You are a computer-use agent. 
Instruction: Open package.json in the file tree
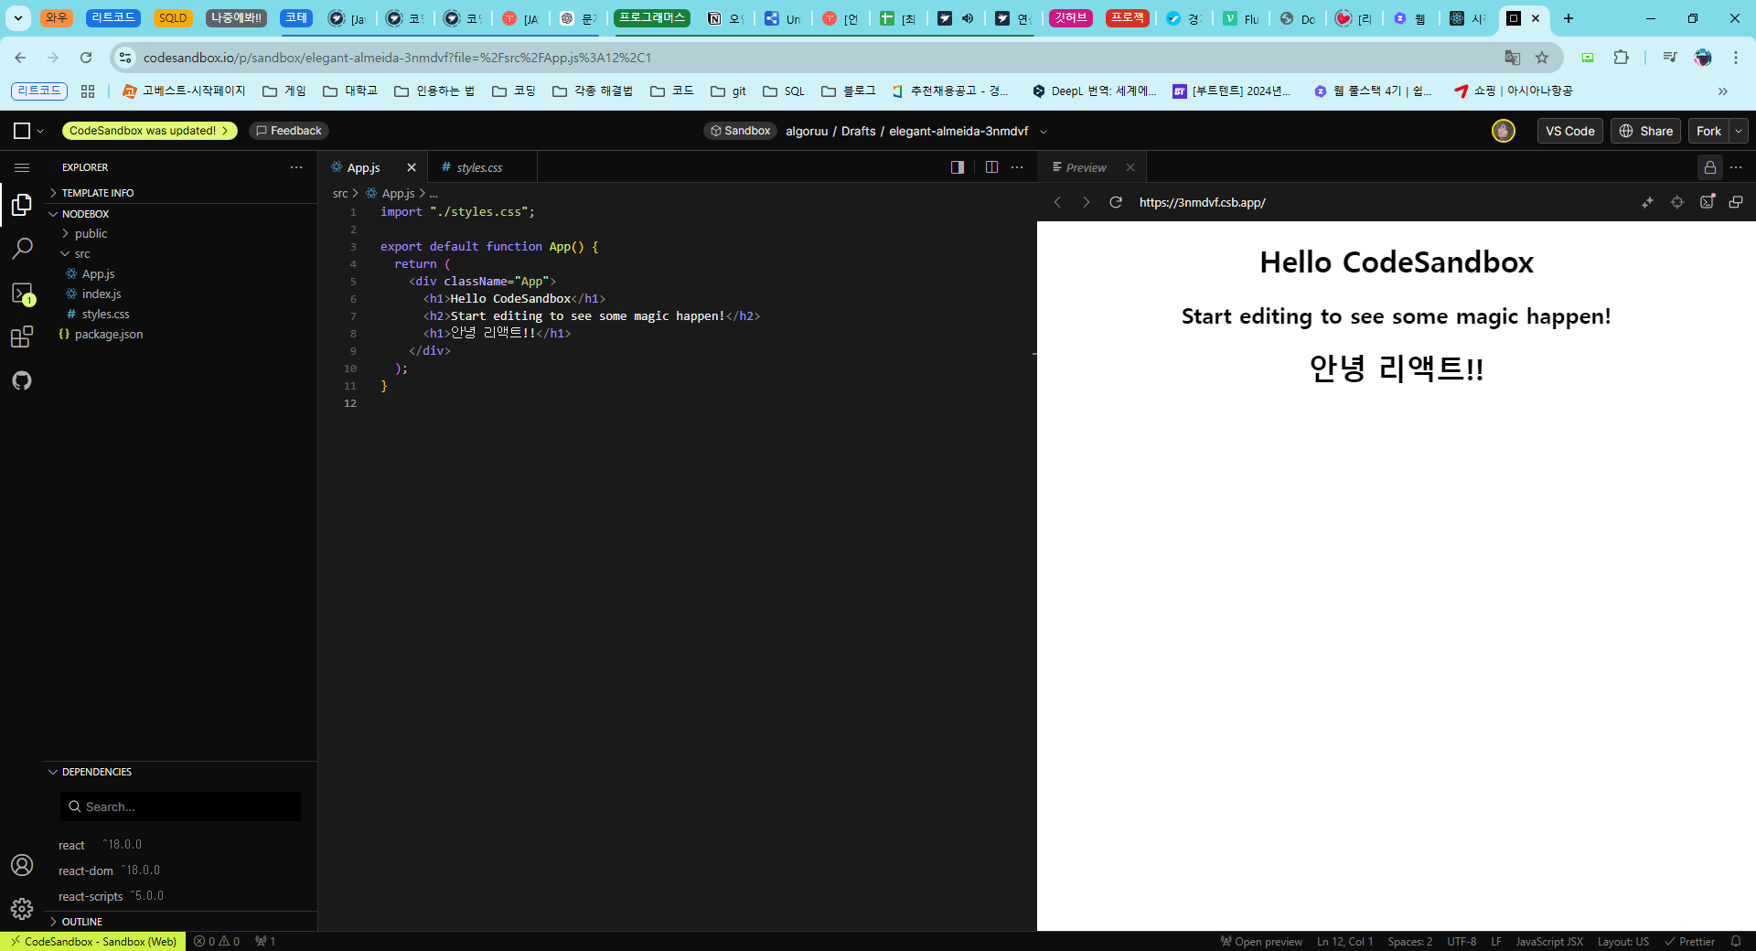point(108,334)
